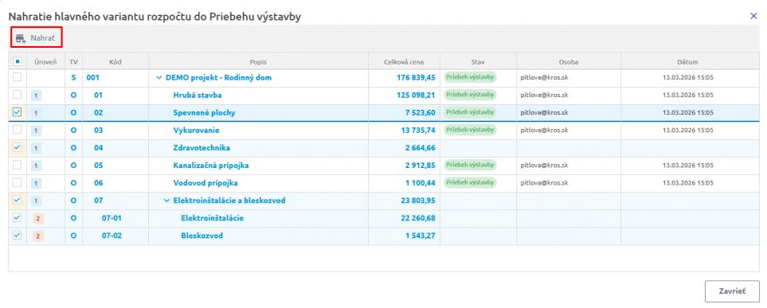
Task: Sort by the Stav column header
Action: click(478, 62)
